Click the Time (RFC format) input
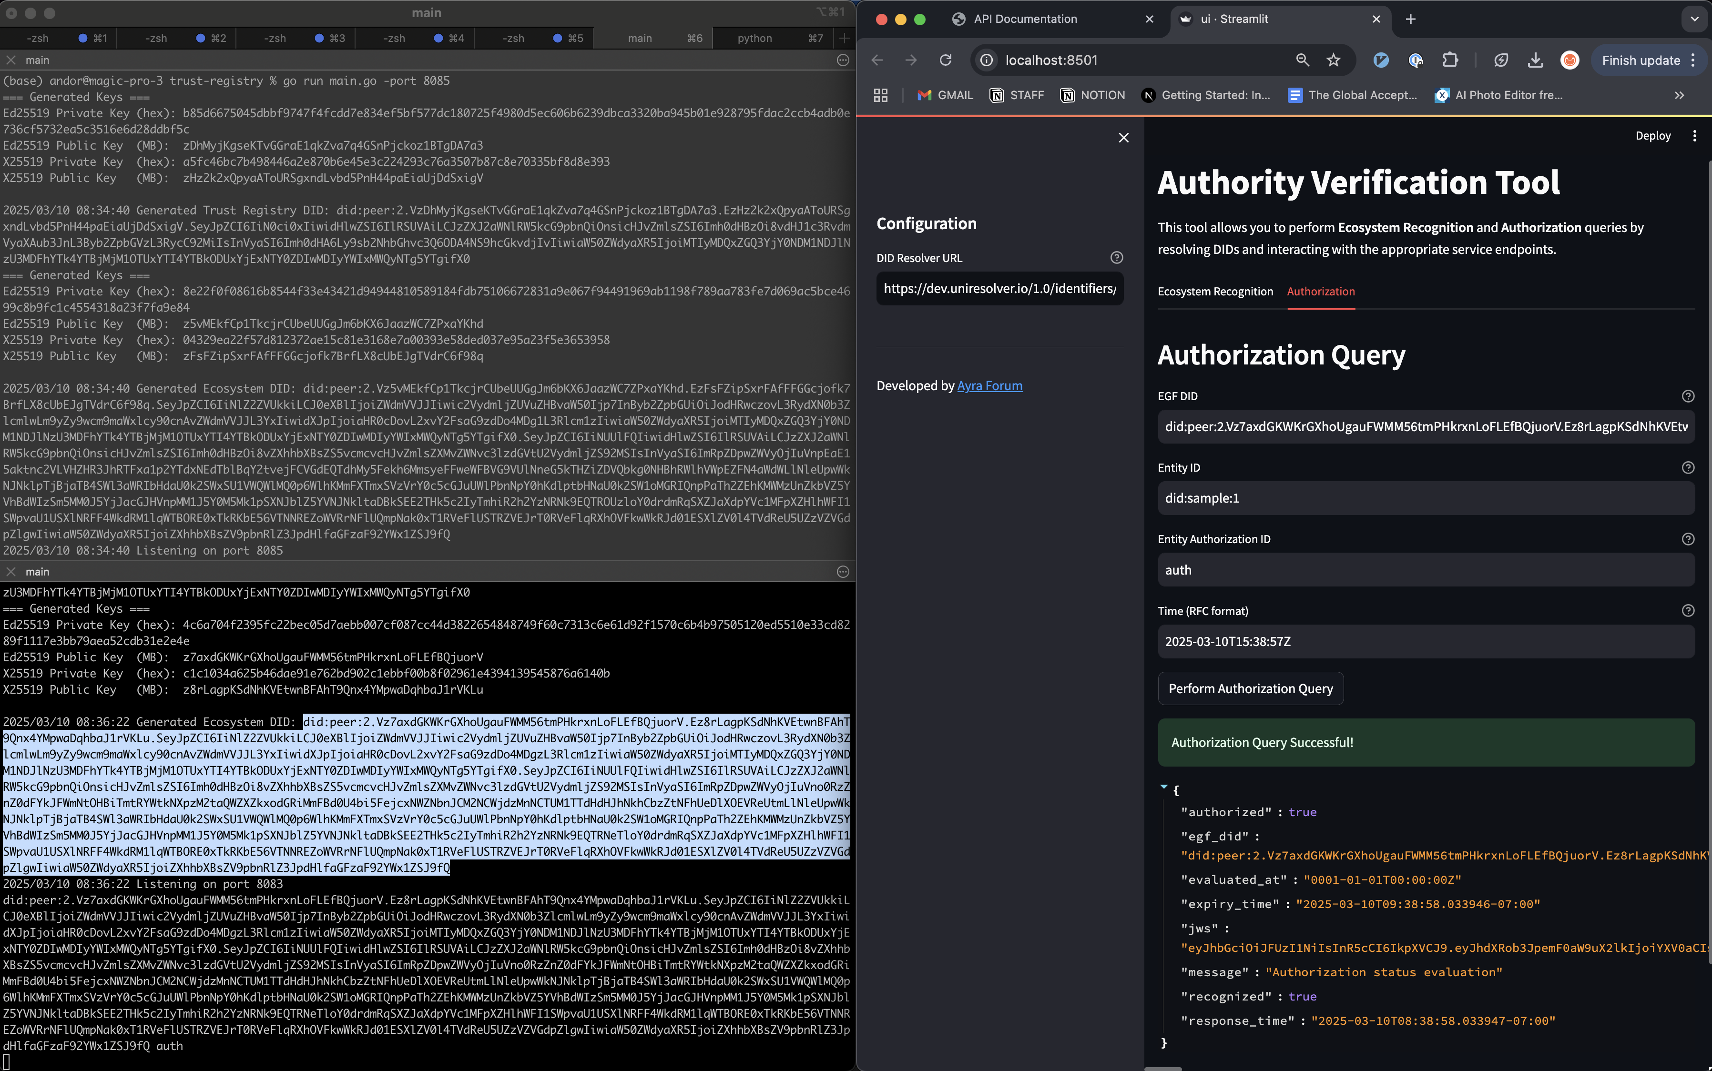The width and height of the screenshot is (1712, 1071). (1426, 641)
